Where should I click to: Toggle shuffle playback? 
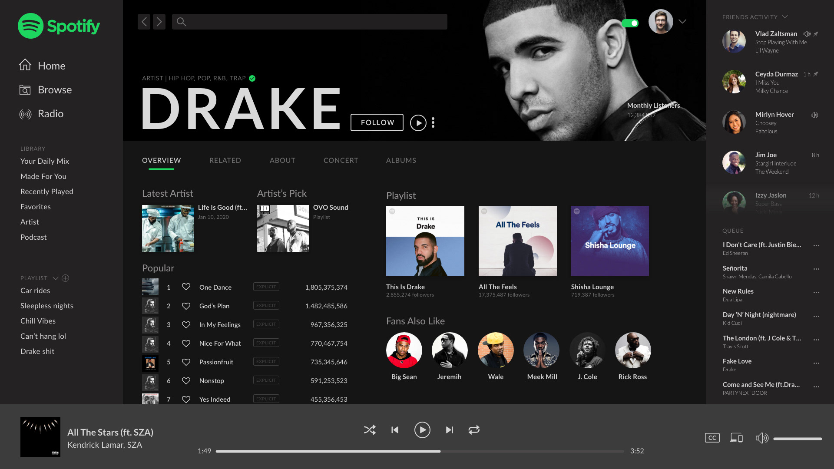(370, 430)
